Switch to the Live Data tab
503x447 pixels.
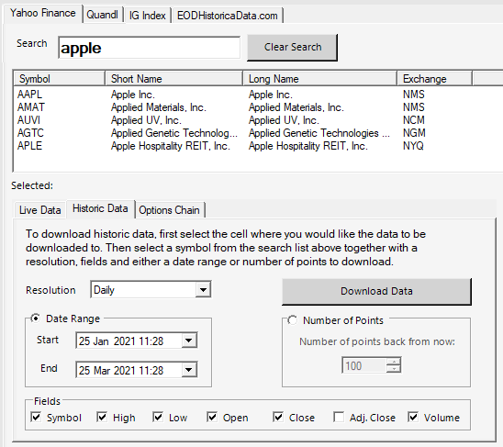(x=40, y=210)
